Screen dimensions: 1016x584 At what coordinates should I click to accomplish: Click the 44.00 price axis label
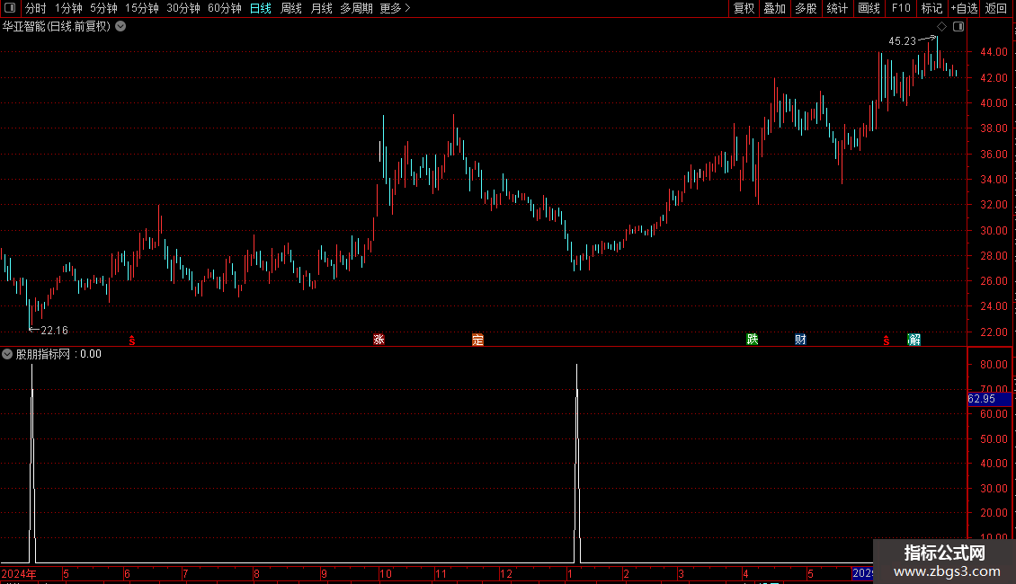994,52
